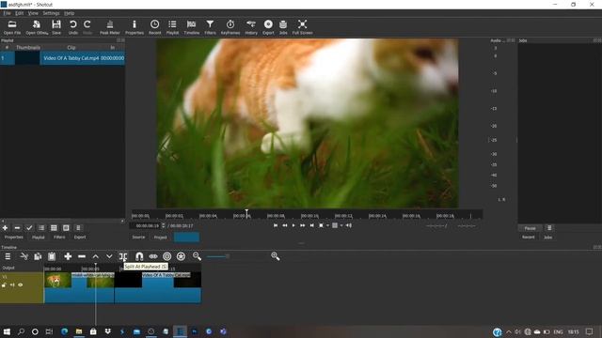This screenshot has height=338, width=602.
Task: Open the grid options dropdown arrow
Action: point(341,225)
